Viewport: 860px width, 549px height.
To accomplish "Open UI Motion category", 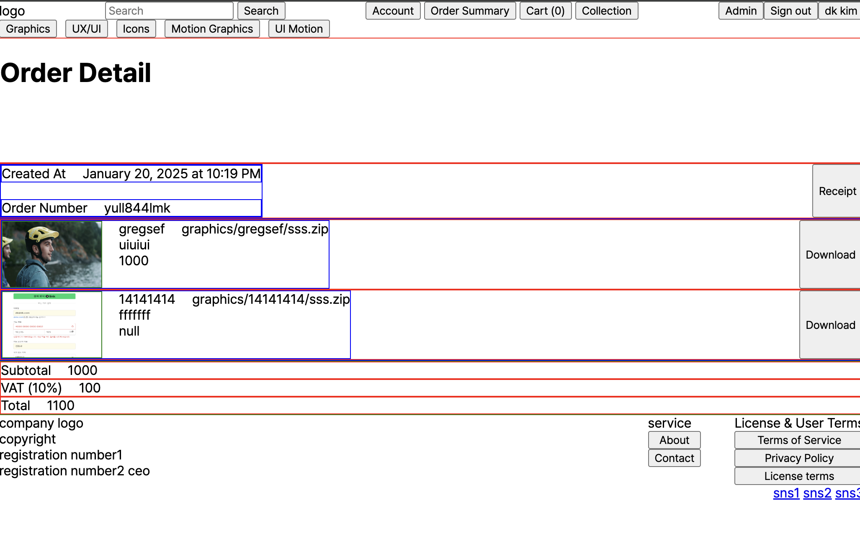I will click(299, 29).
